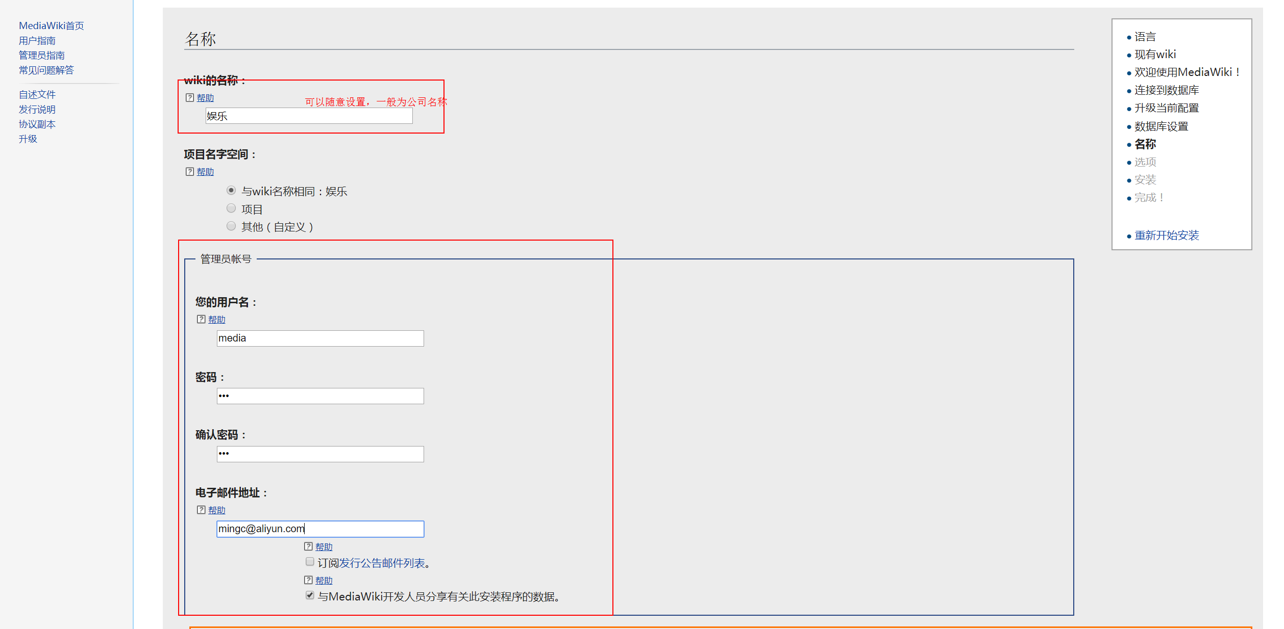This screenshot has width=1284, height=629.
Task: Open 用户指南 sidebar link
Action: coord(37,40)
